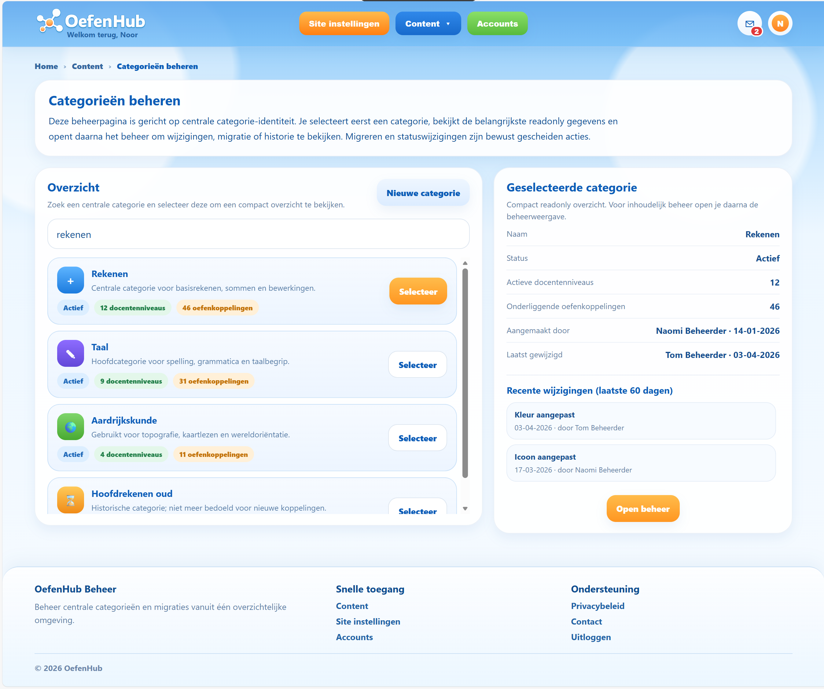Click Tom Beheerder · 03-04-2026 value

point(722,355)
